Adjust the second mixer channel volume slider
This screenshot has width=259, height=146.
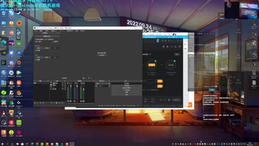(77, 92)
